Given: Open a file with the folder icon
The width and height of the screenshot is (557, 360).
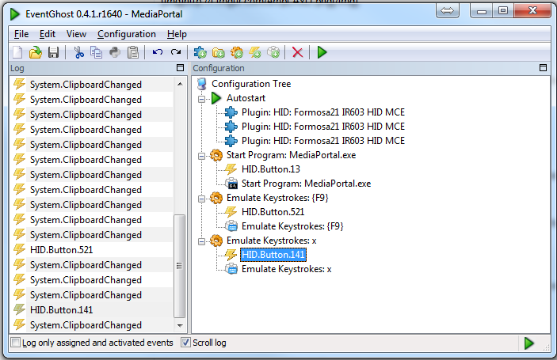Looking at the screenshot, I should click(x=35, y=52).
